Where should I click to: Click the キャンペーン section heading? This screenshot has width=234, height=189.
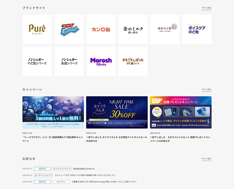[x=32, y=89]
